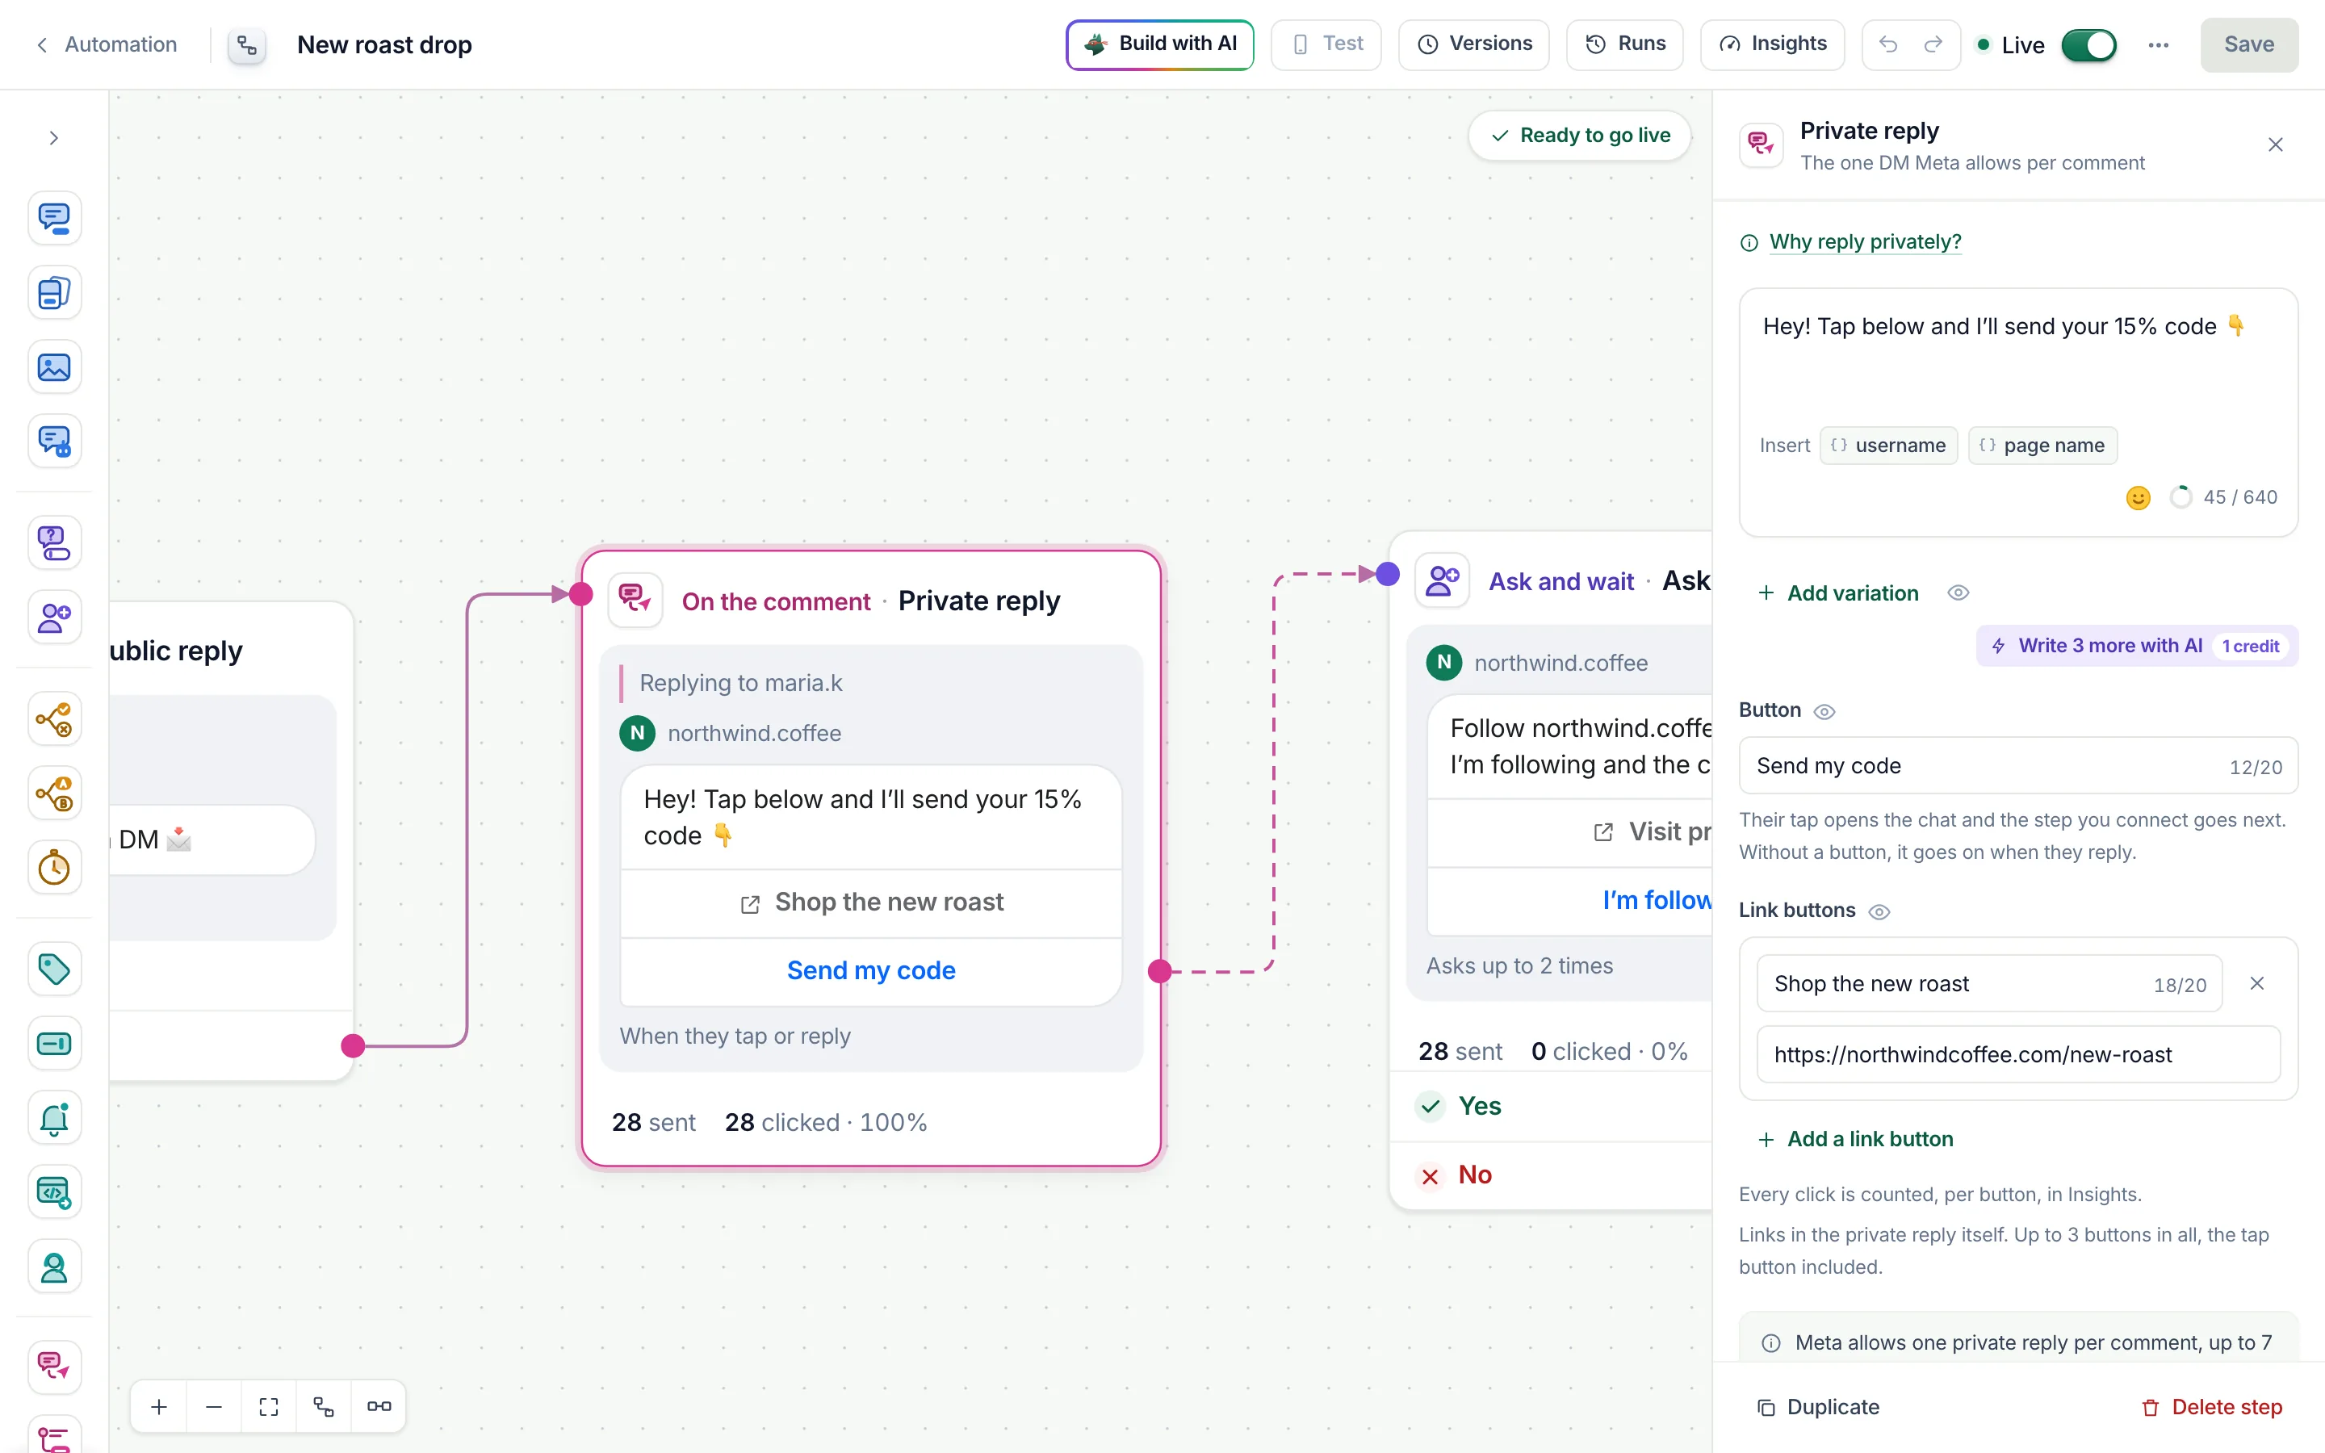Redo the last change
This screenshot has width=2325, height=1453.
click(1933, 44)
